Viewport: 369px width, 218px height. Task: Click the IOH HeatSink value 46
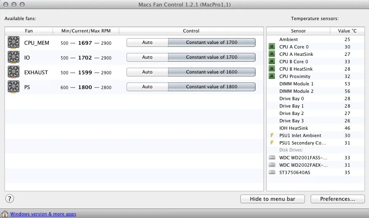(347, 128)
